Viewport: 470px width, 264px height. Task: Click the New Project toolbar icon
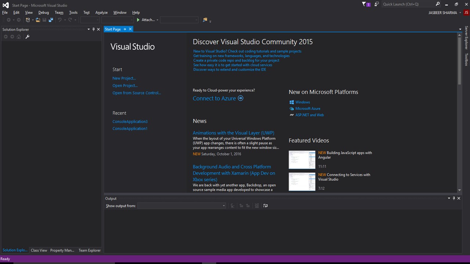[28, 20]
